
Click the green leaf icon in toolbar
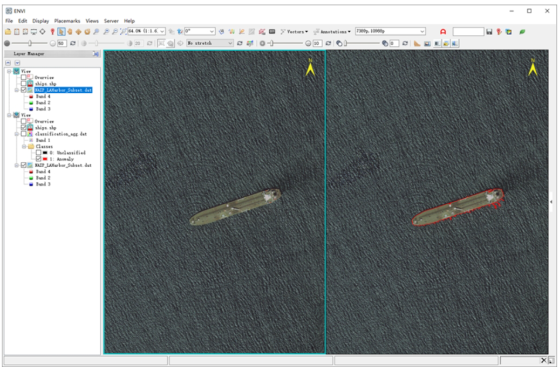coord(522,32)
